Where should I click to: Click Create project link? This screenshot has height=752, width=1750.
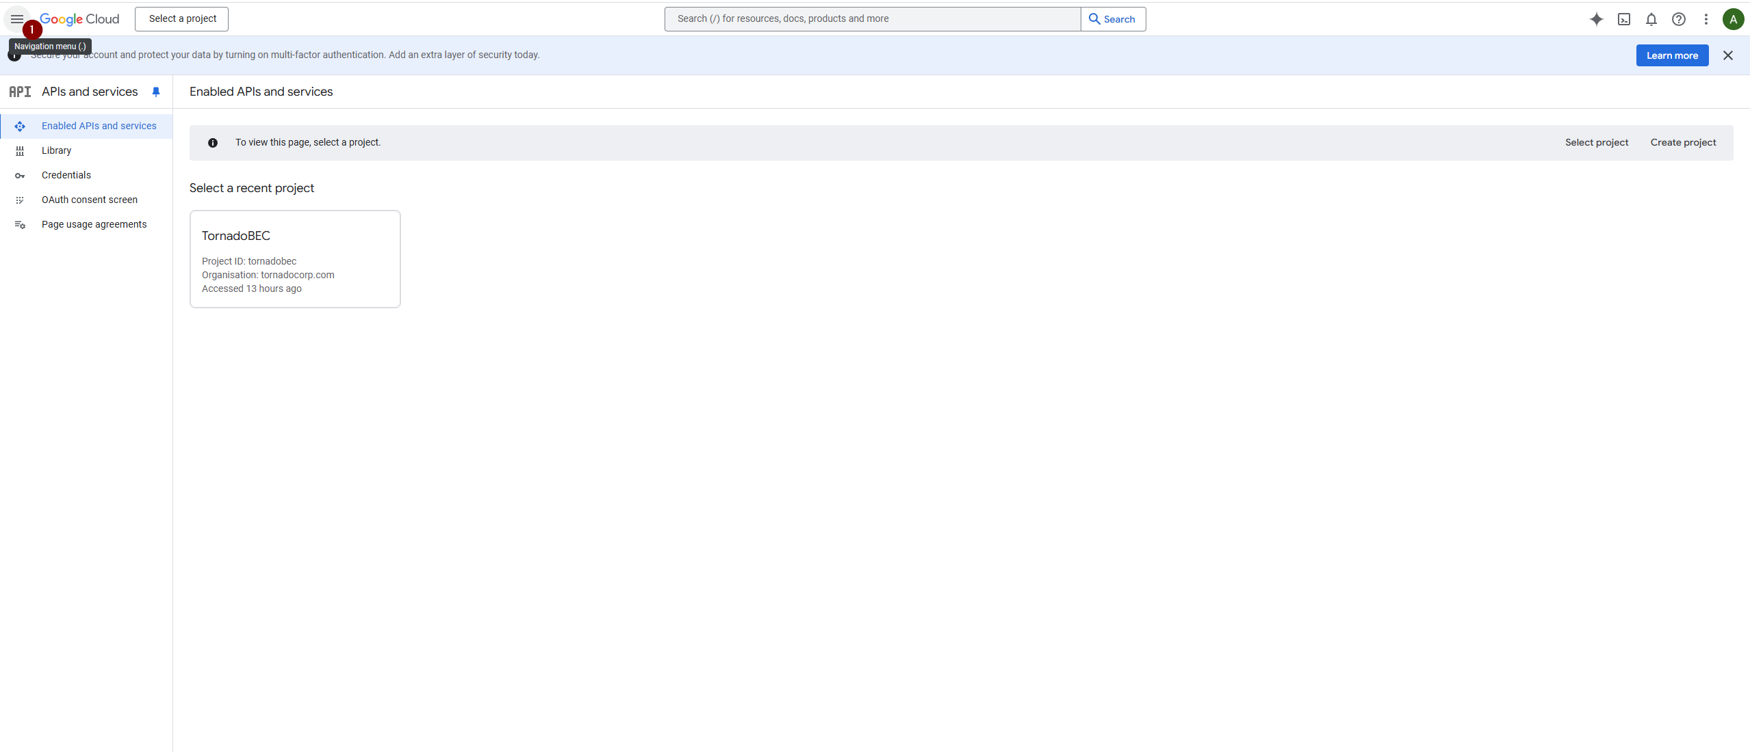(x=1682, y=142)
